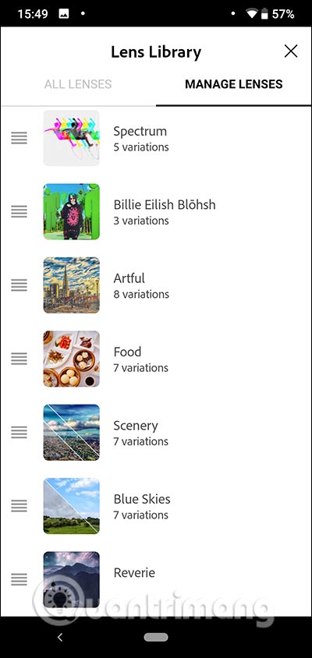Tap the Blue Skies reorder handle
The image size is (312, 658).
tap(19, 506)
